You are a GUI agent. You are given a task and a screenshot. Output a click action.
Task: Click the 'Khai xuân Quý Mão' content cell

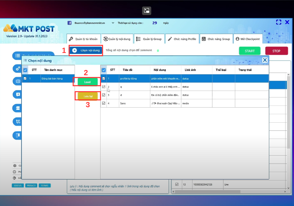(x=166, y=103)
